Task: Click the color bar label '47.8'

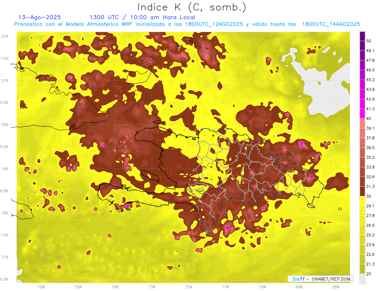Action: click(x=371, y=60)
